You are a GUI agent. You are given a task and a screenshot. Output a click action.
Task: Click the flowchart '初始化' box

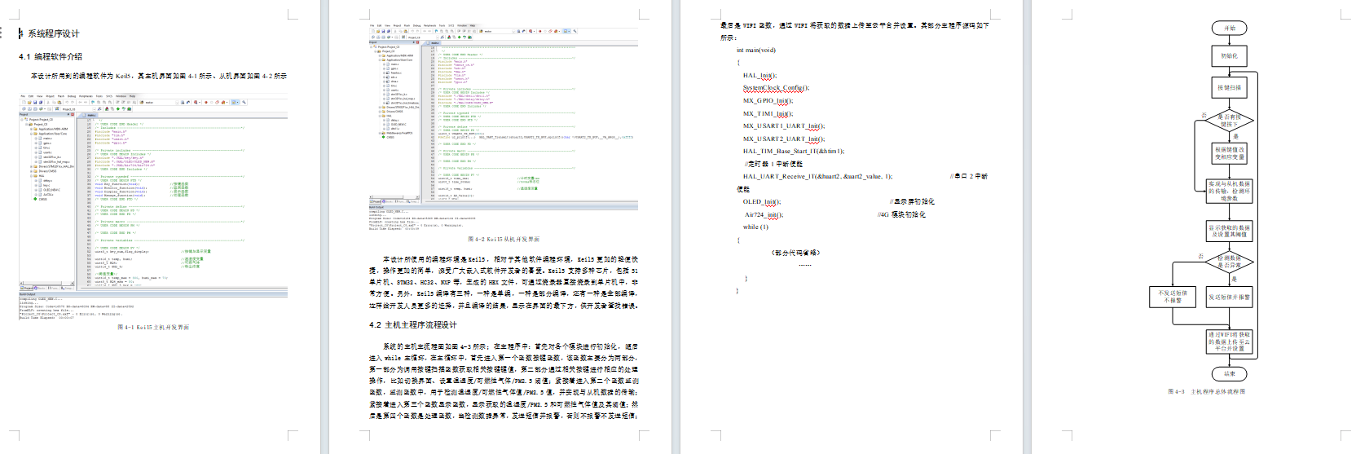1229,56
